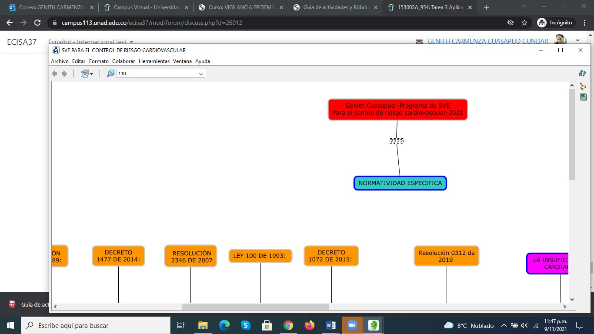
Task: Click the middle icon in right sidebar
Action: click(x=583, y=86)
